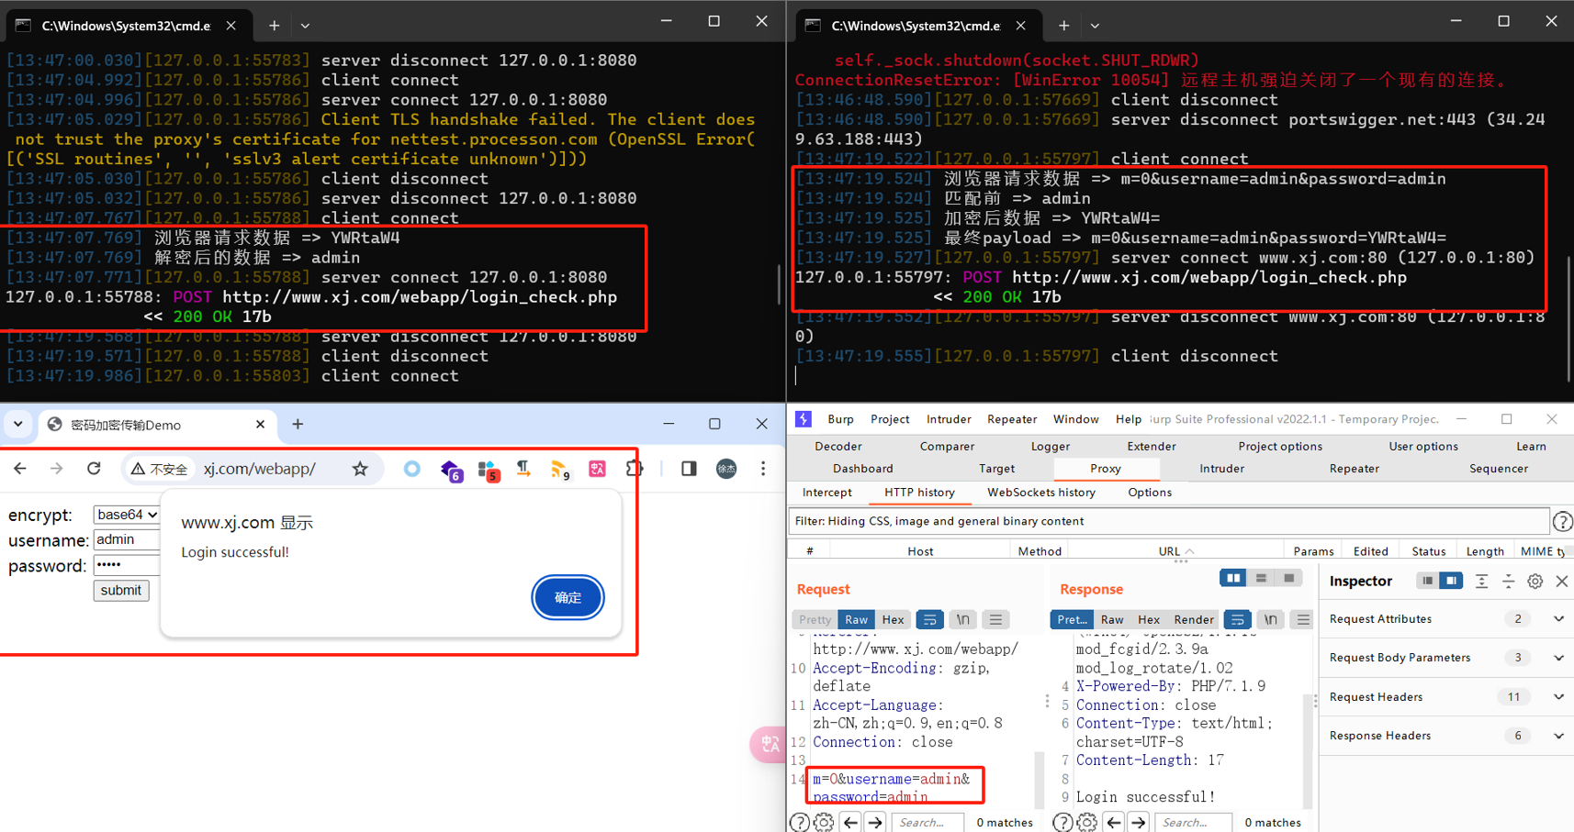Toggle word wrap in Request pane
Screen dimensions: 1574x832
(x=929, y=619)
